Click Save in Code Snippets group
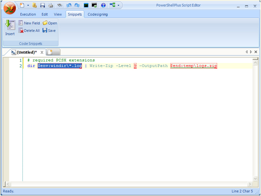The width and height of the screenshot is (261, 196). tap(49, 31)
